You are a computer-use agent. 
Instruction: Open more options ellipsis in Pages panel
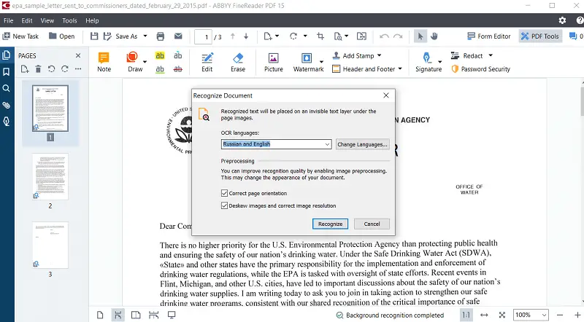coord(78,68)
